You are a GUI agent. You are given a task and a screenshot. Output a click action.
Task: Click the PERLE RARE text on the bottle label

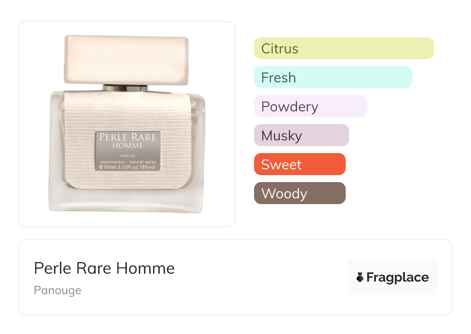(x=128, y=137)
